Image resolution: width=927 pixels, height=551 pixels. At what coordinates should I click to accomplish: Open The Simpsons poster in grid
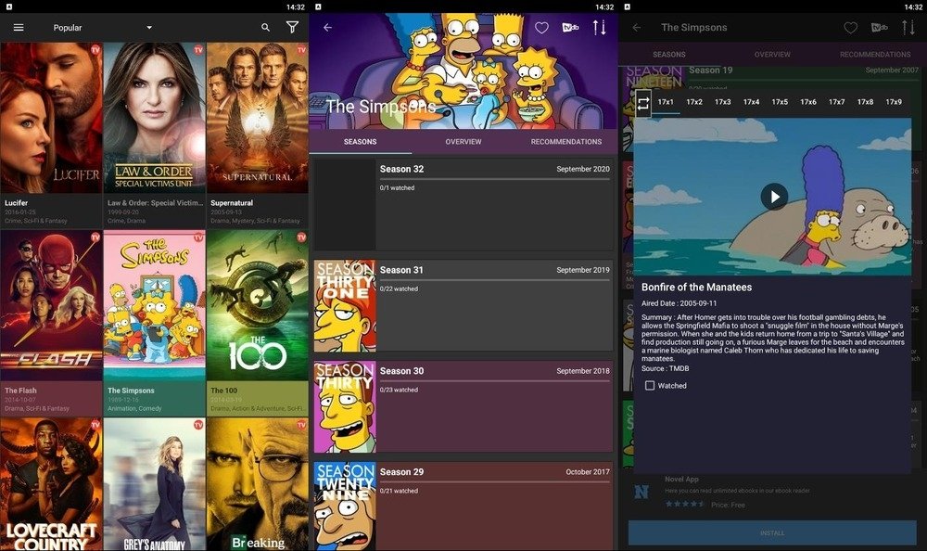(154, 305)
